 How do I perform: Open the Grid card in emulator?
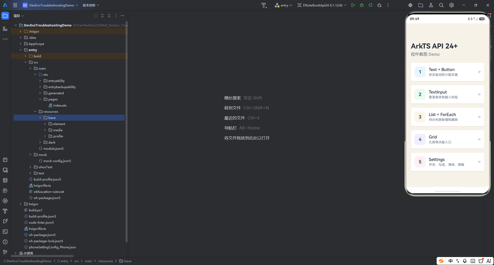click(447, 139)
